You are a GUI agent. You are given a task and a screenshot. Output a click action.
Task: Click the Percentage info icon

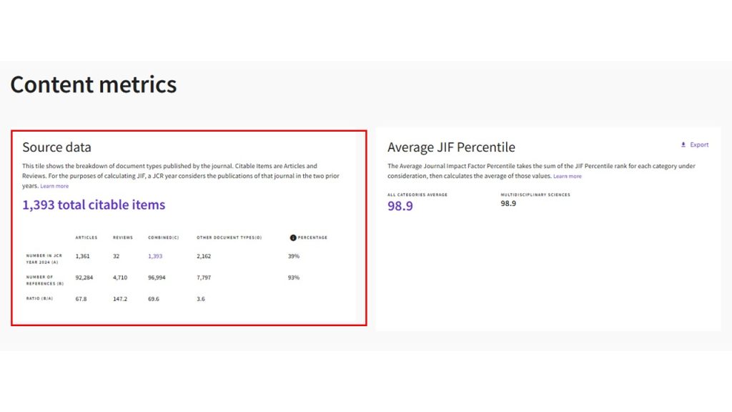click(293, 237)
